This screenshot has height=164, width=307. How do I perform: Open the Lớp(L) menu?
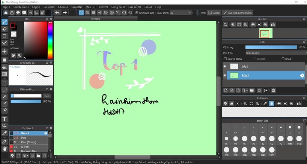point(36,7)
